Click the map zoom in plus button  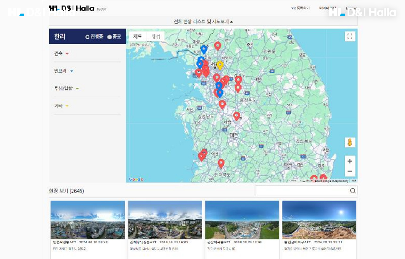coord(349,161)
